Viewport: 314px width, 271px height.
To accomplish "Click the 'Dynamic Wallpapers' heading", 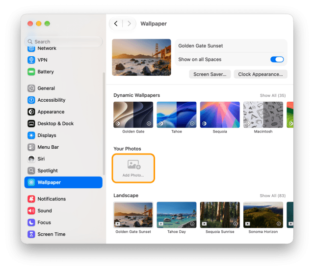I will [137, 95].
